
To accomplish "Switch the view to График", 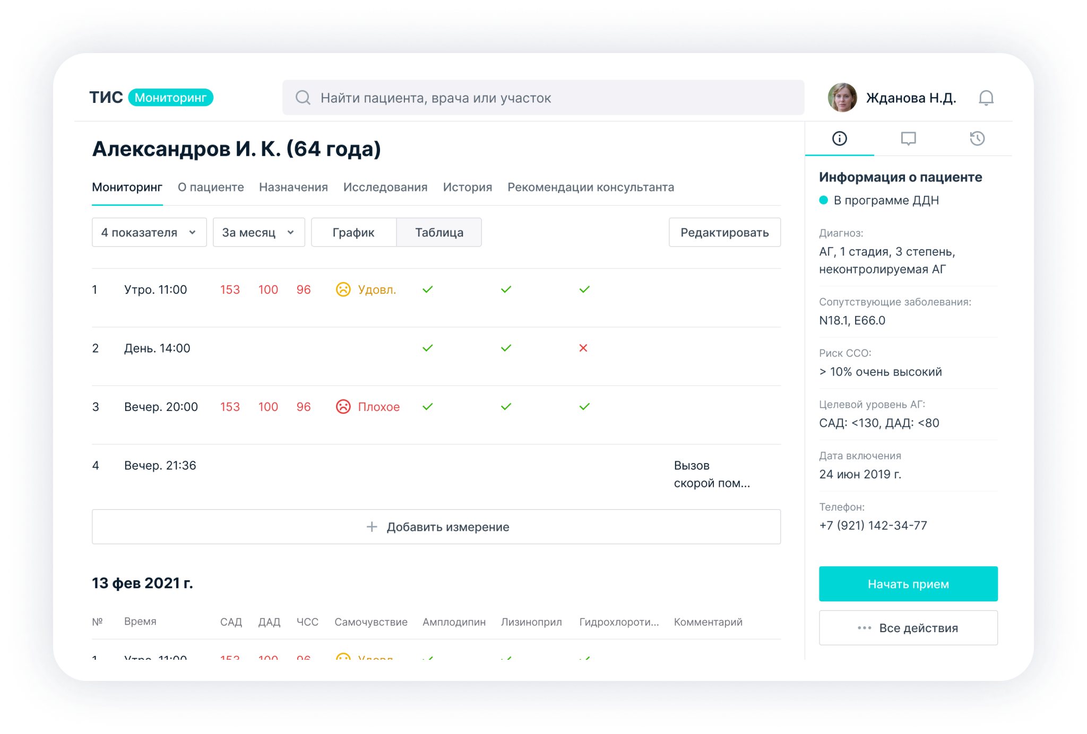I will click(x=353, y=232).
